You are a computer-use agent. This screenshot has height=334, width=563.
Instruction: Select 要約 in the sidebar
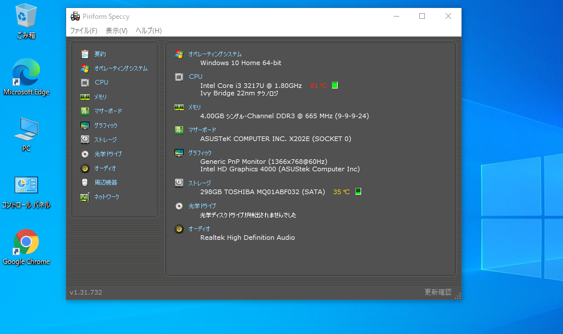point(100,54)
